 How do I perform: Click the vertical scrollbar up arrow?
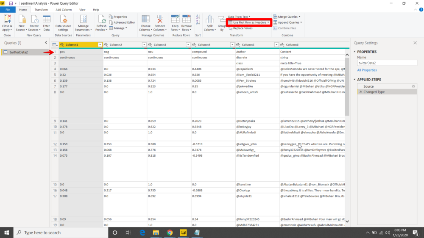[x=347, y=55]
